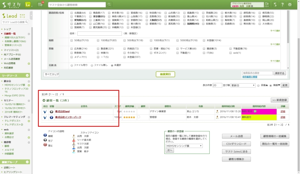The width and height of the screenshot is (300, 174).
Task: Open the help question mark icon
Action: [x=282, y=4]
